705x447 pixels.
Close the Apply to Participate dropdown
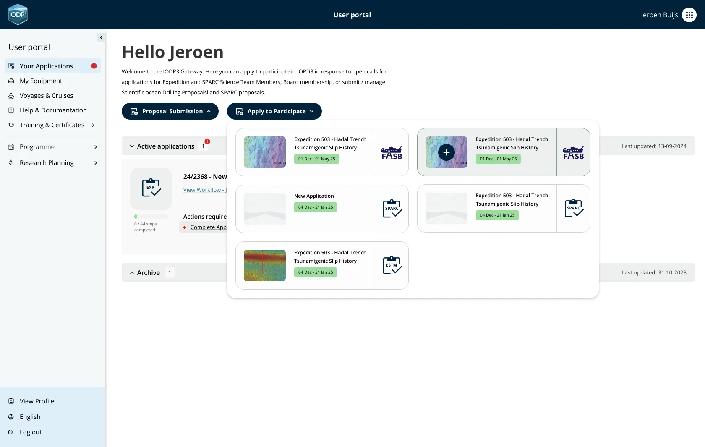tap(274, 111)
